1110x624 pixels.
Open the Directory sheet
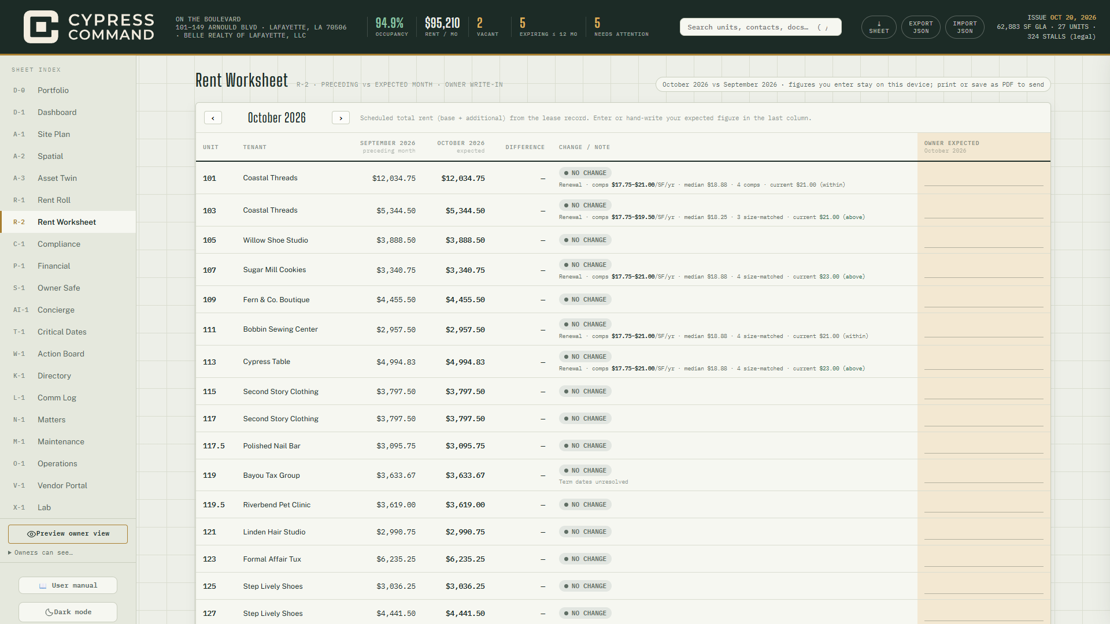click(68, 376)
